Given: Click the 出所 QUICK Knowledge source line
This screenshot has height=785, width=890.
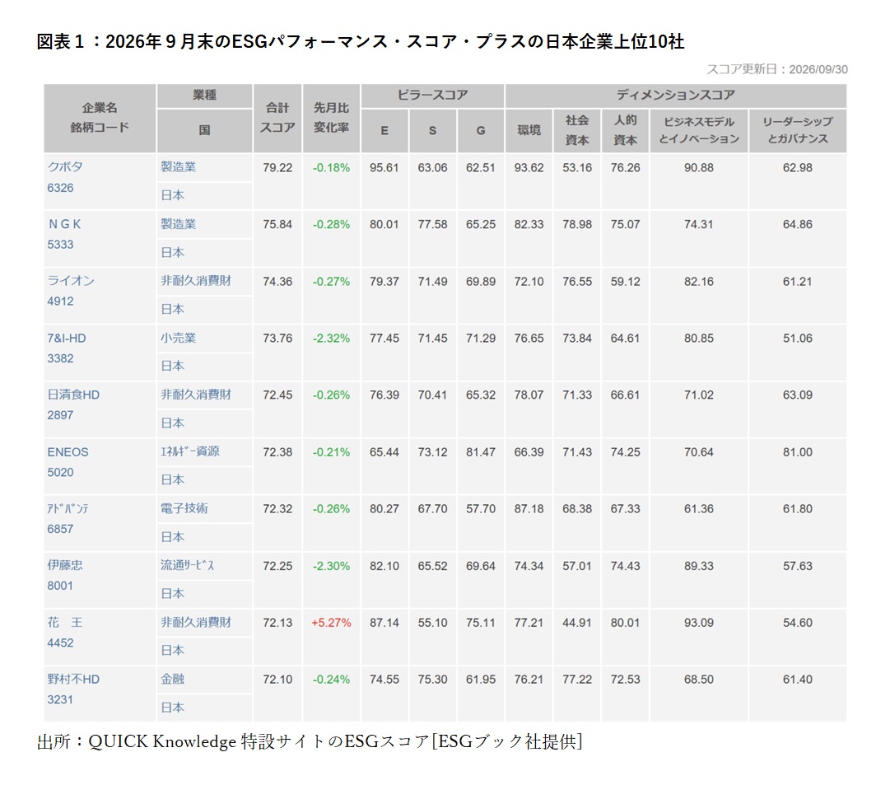Looking at the screenshot, I should 310,742.
